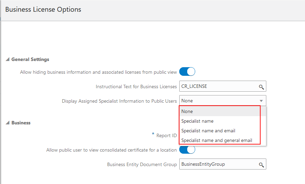Click the Report ID label
305x184 pixels.
166,135
